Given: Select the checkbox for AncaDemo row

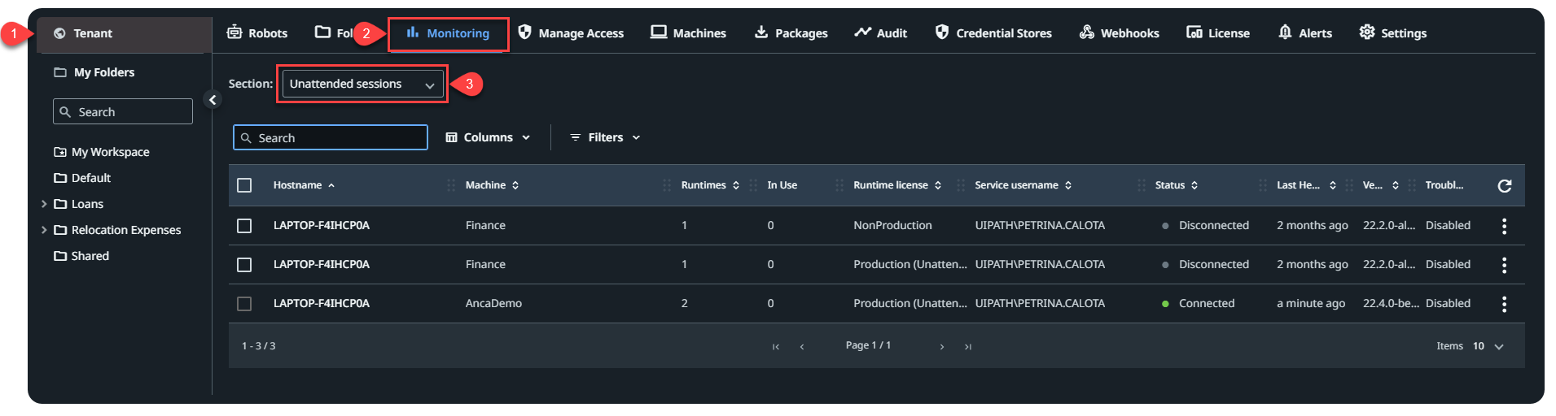Looking at the screenshot, I should [244, 304].
